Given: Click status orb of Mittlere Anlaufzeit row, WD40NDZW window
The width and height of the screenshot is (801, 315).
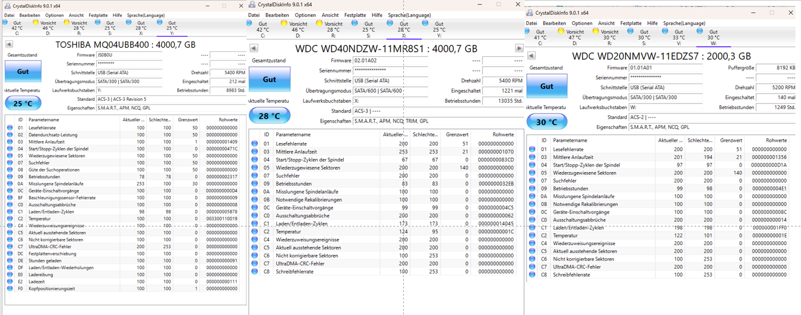Looking at the screenshot, I should 255,152.
